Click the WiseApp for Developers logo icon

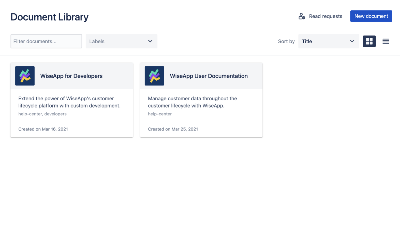pos(25,76)
